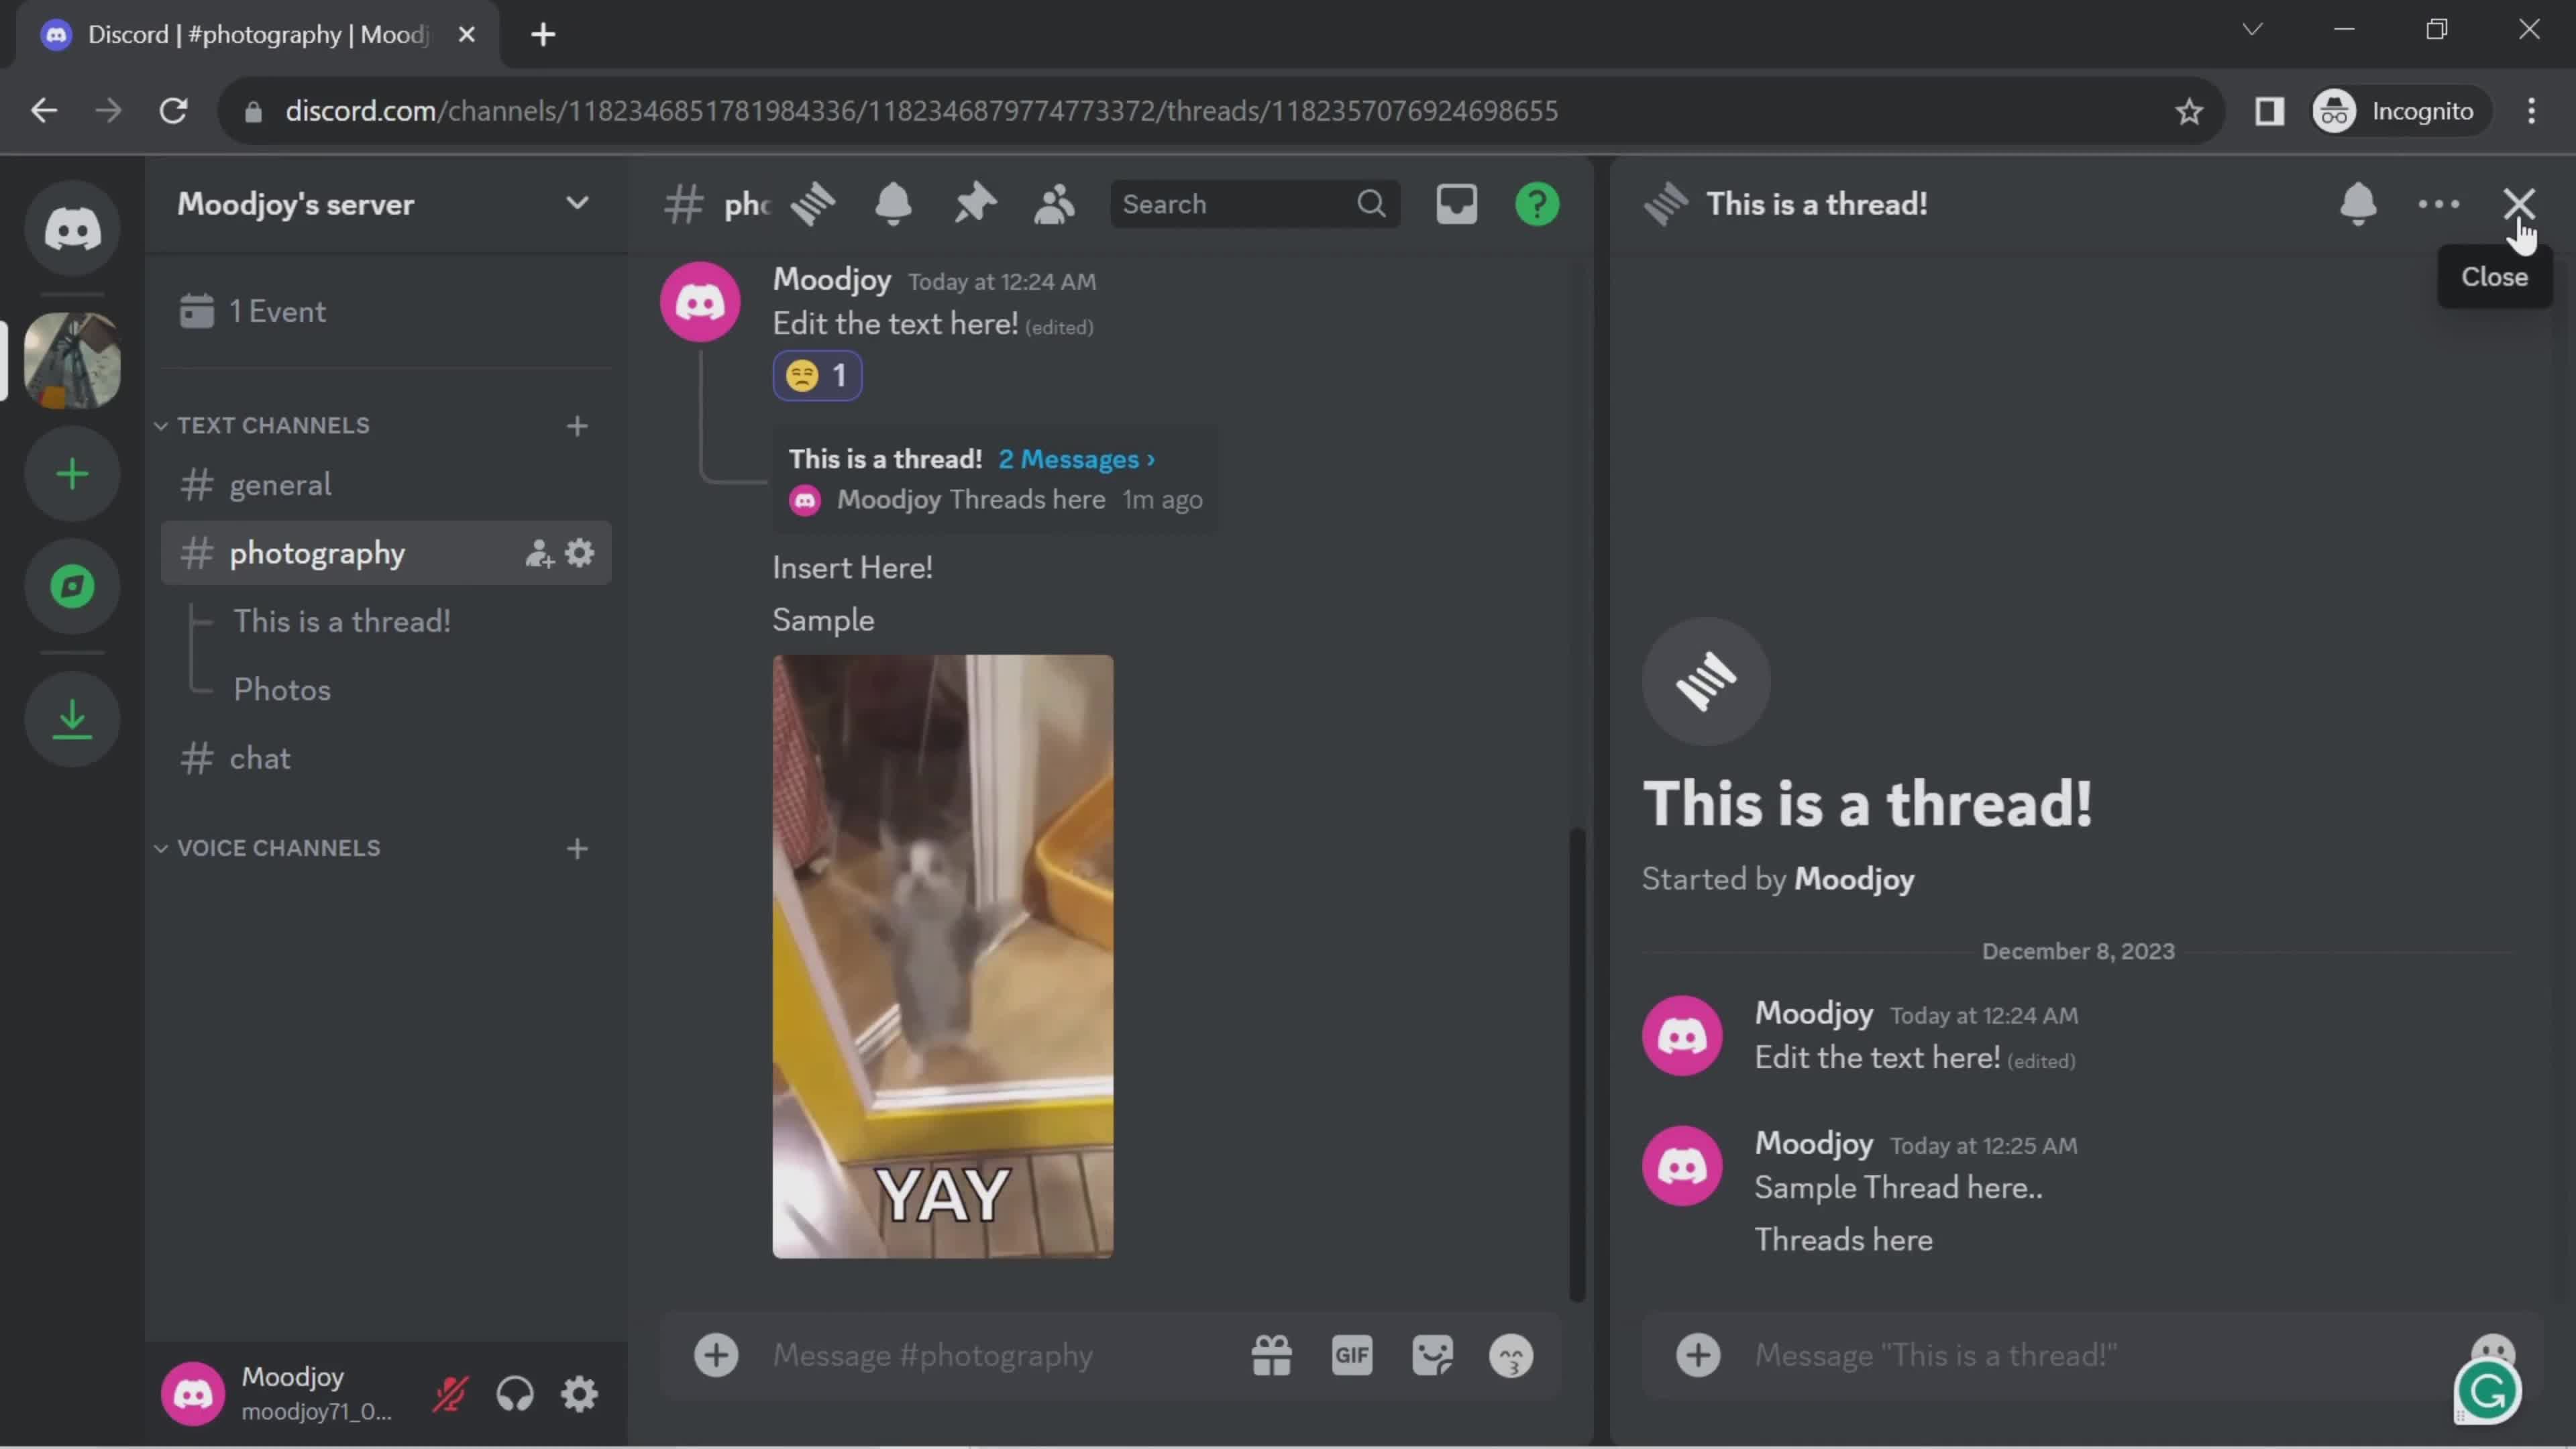Screen dimensions: 2576x1449
Task: Open the '2 Messages' thread link
Action: (1076, 459)
